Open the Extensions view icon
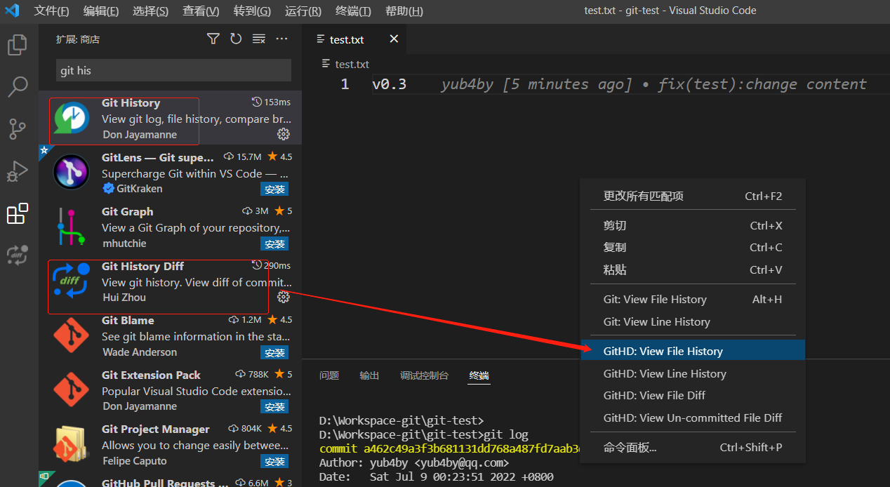The image size is (890, 487). click(x=18, y=213)
